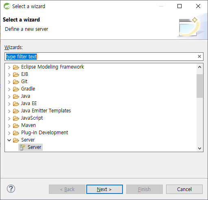The height and width of the screenshot is (200, 208).
Task: Click the Spring leaf icon in title bar
Action: pos(7,6)
